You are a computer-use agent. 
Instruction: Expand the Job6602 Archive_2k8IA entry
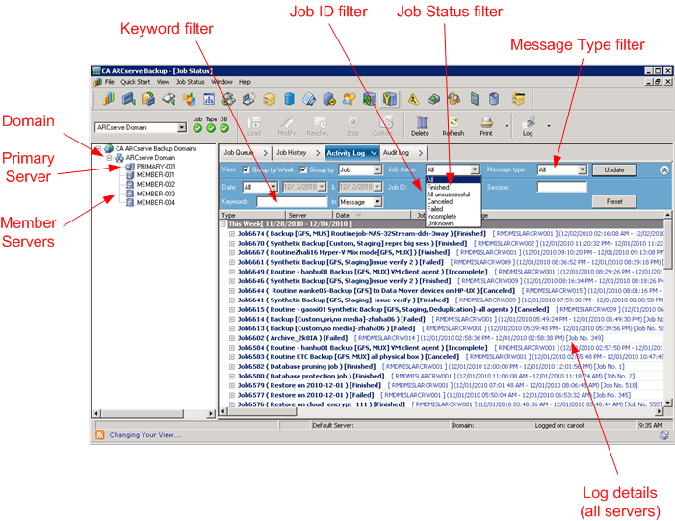pyautogui.click(x=232, y=338)
